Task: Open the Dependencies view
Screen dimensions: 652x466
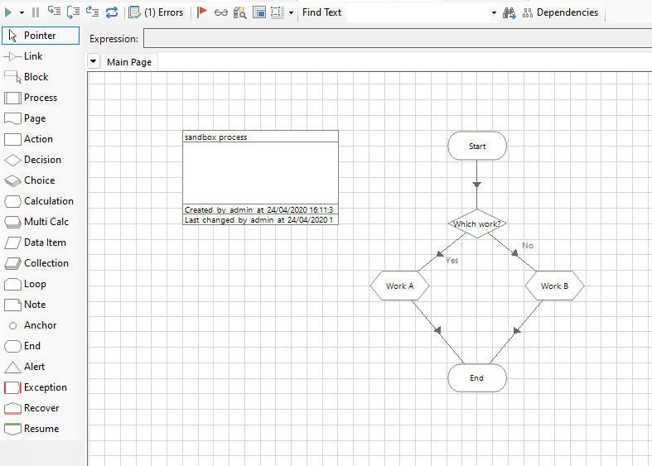Action: [x=560, y=12]
